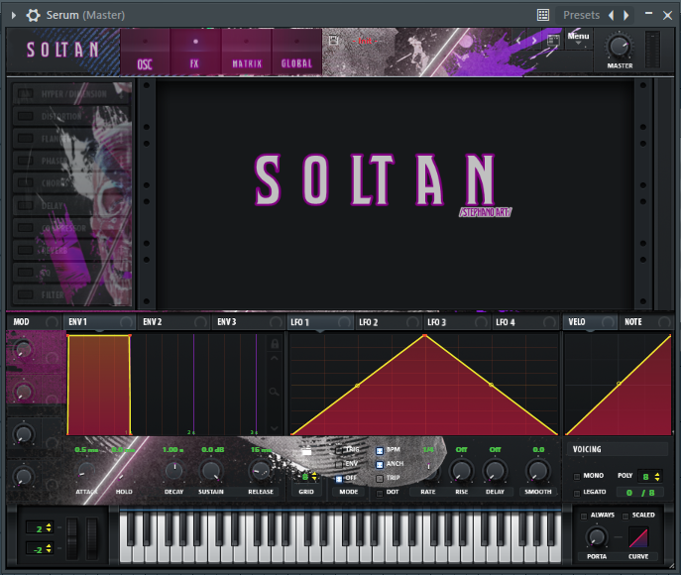Open the FL wrapper preset browser grid icon

point(543,15)
